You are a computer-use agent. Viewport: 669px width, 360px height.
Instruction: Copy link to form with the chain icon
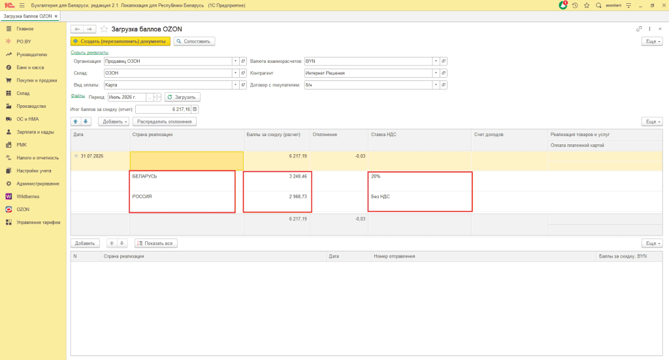[x=639, y=29]
